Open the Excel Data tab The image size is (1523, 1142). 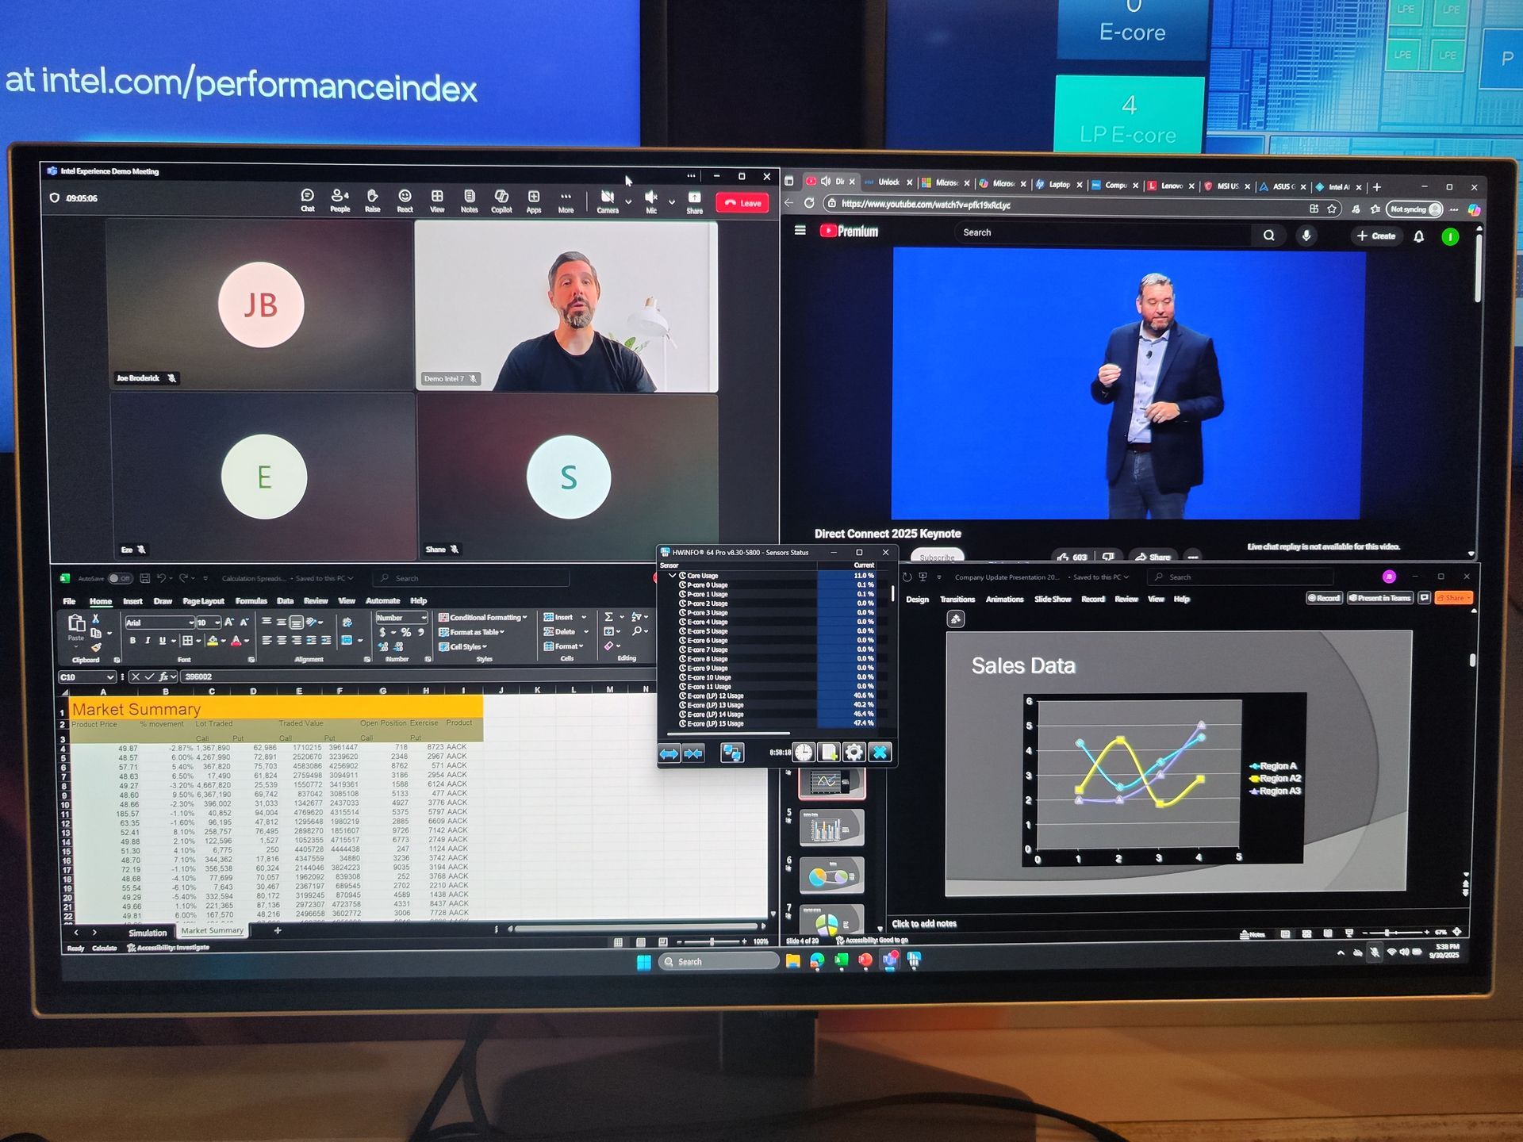coord(286,601)
